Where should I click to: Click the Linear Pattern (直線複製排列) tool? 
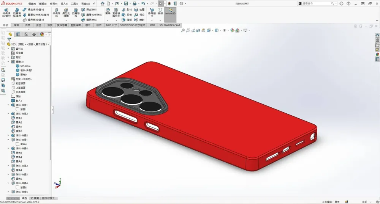[x=116, y=13]
